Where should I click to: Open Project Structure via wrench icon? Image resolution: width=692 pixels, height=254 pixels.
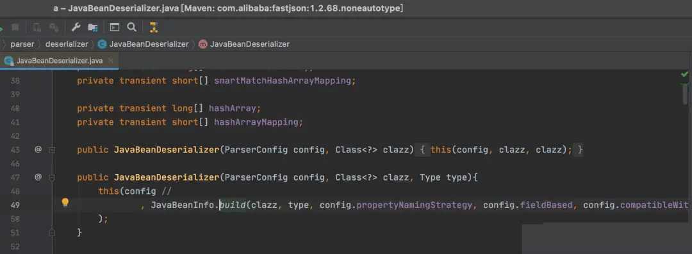point(76,28)
